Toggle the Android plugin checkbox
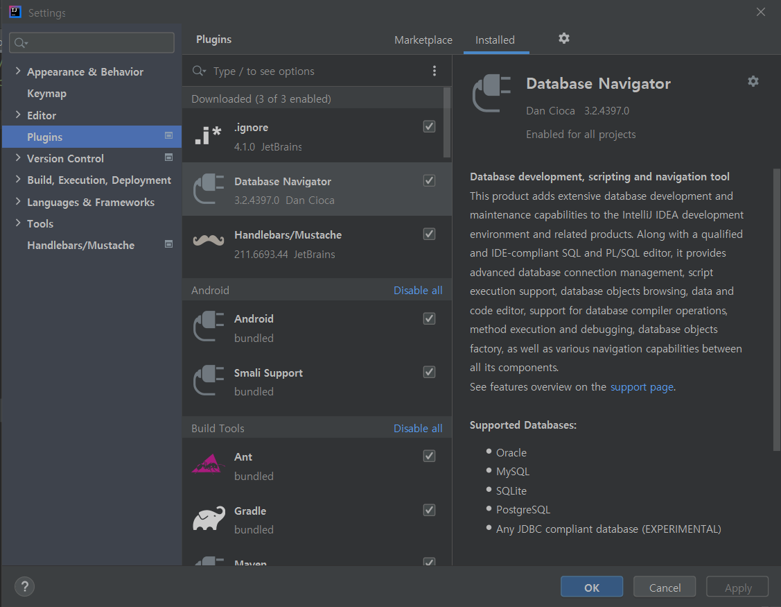Image resolution: width=781 pixels, height=607 pixels. (429, 318)
